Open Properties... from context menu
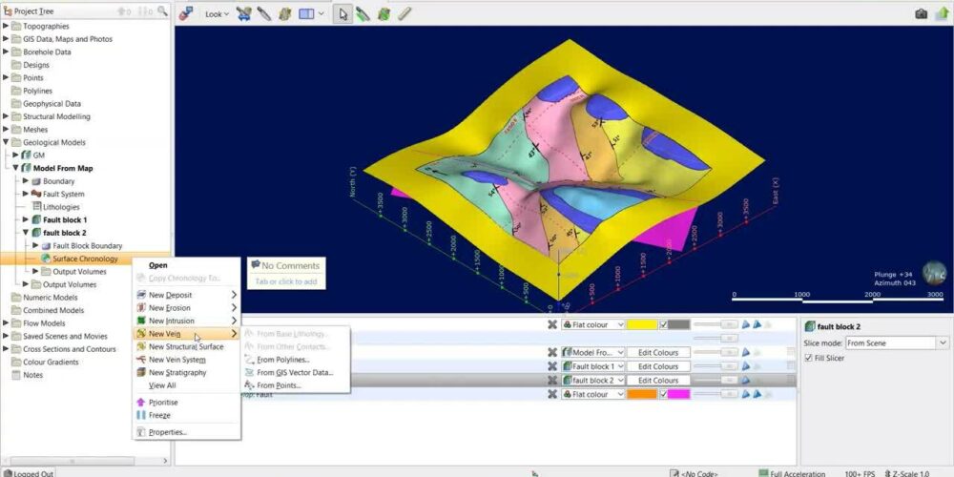Screen dimensions: 954x477 coord(186,432)
